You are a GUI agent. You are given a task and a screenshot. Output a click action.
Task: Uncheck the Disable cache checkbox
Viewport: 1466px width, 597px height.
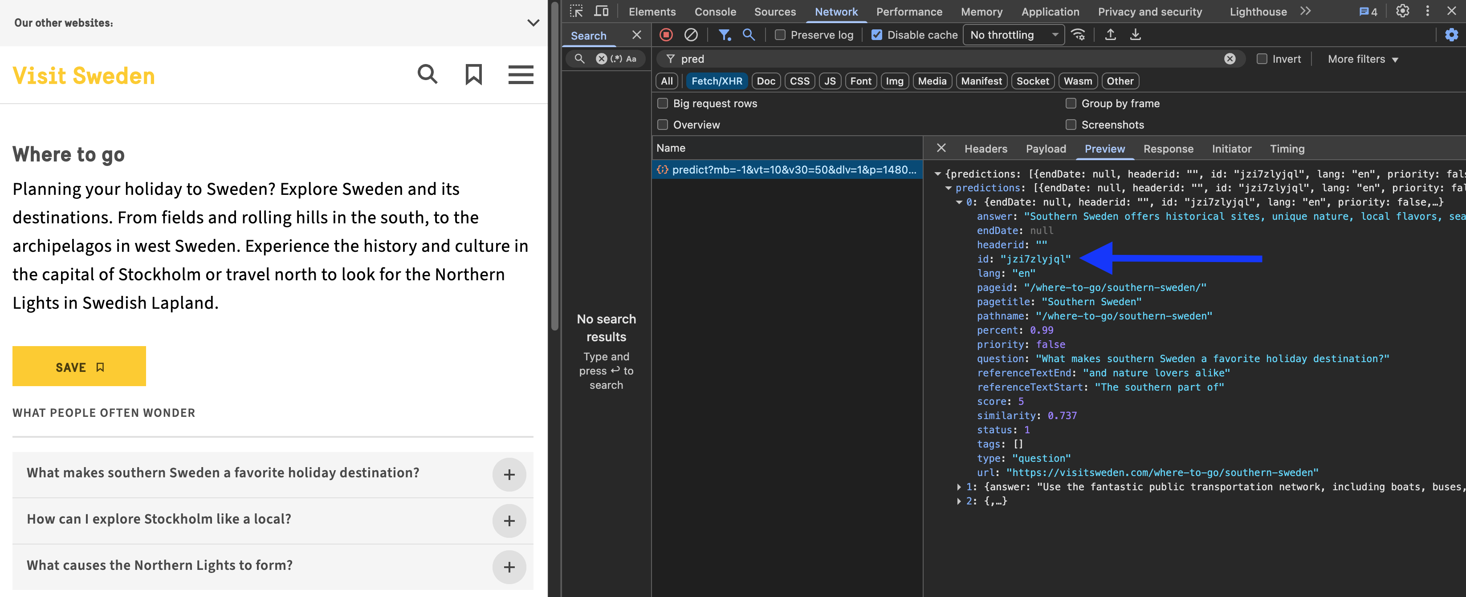coord(877,35)
